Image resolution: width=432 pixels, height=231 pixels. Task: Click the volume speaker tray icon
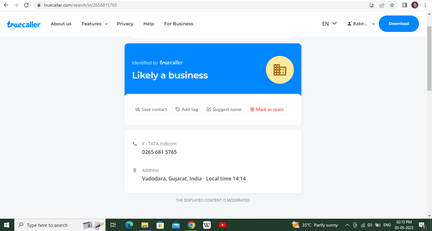point(370,225)
